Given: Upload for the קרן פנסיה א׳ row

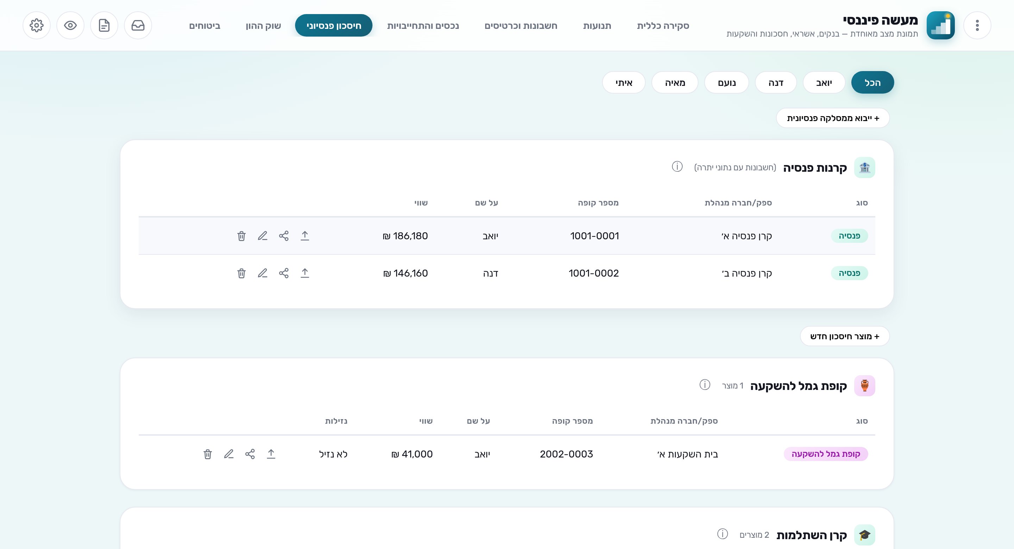Looking at the screenshot, I should point(305,236).
